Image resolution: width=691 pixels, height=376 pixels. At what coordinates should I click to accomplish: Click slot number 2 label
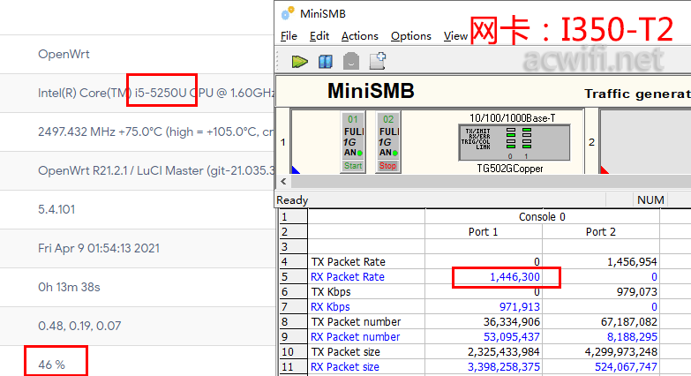tap(591, 142)
